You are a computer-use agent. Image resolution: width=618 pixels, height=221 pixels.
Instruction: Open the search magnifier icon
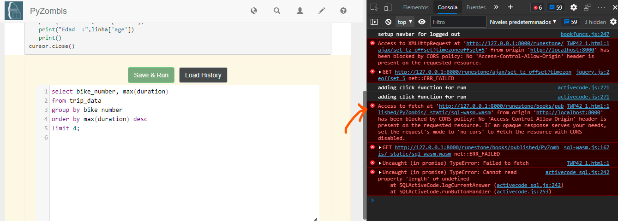click(277, 11)
